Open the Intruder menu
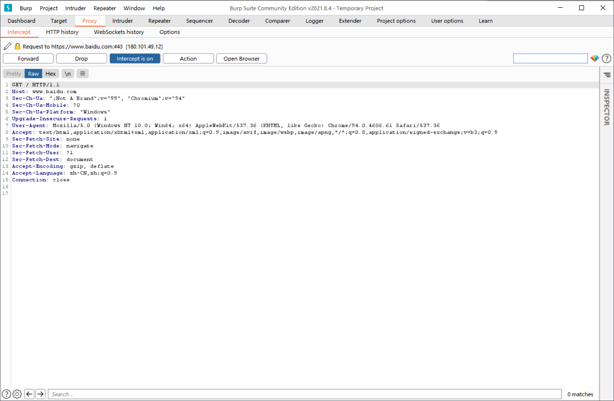614x401 pixels. coord(75,8)
